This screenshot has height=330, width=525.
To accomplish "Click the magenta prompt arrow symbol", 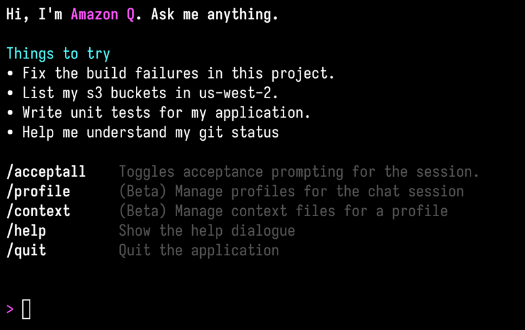I will pyautogui.click(x=10, y=309).
